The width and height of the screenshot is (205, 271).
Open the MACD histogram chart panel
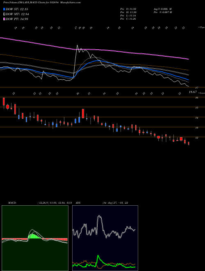pyautogui.click(x=35, y=238)
